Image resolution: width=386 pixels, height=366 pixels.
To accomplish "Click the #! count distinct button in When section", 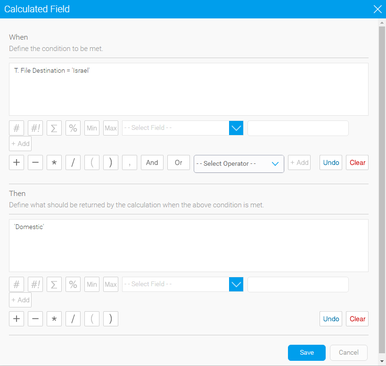I will click(x=35, y=128).
